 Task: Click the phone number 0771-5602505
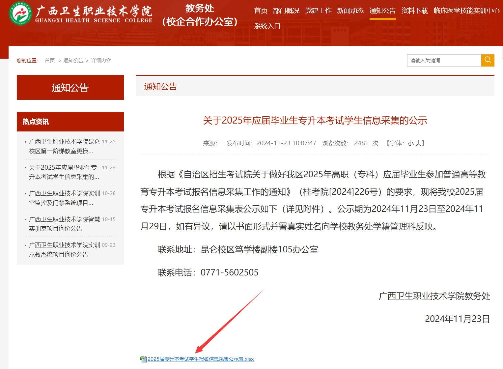tap(230, 272)
